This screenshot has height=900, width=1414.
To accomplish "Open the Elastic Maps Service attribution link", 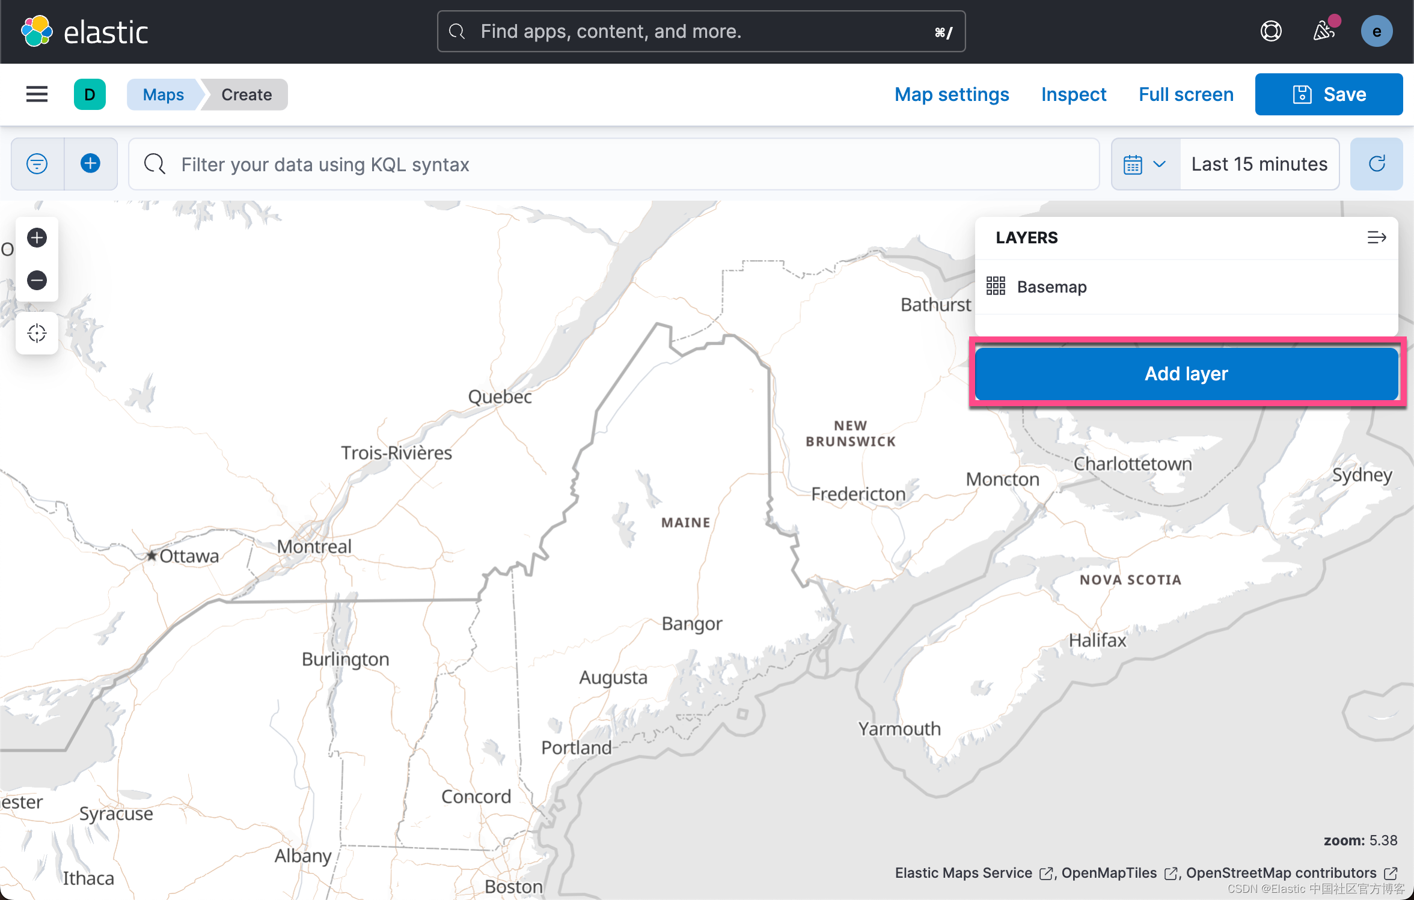I will [964, 873].
